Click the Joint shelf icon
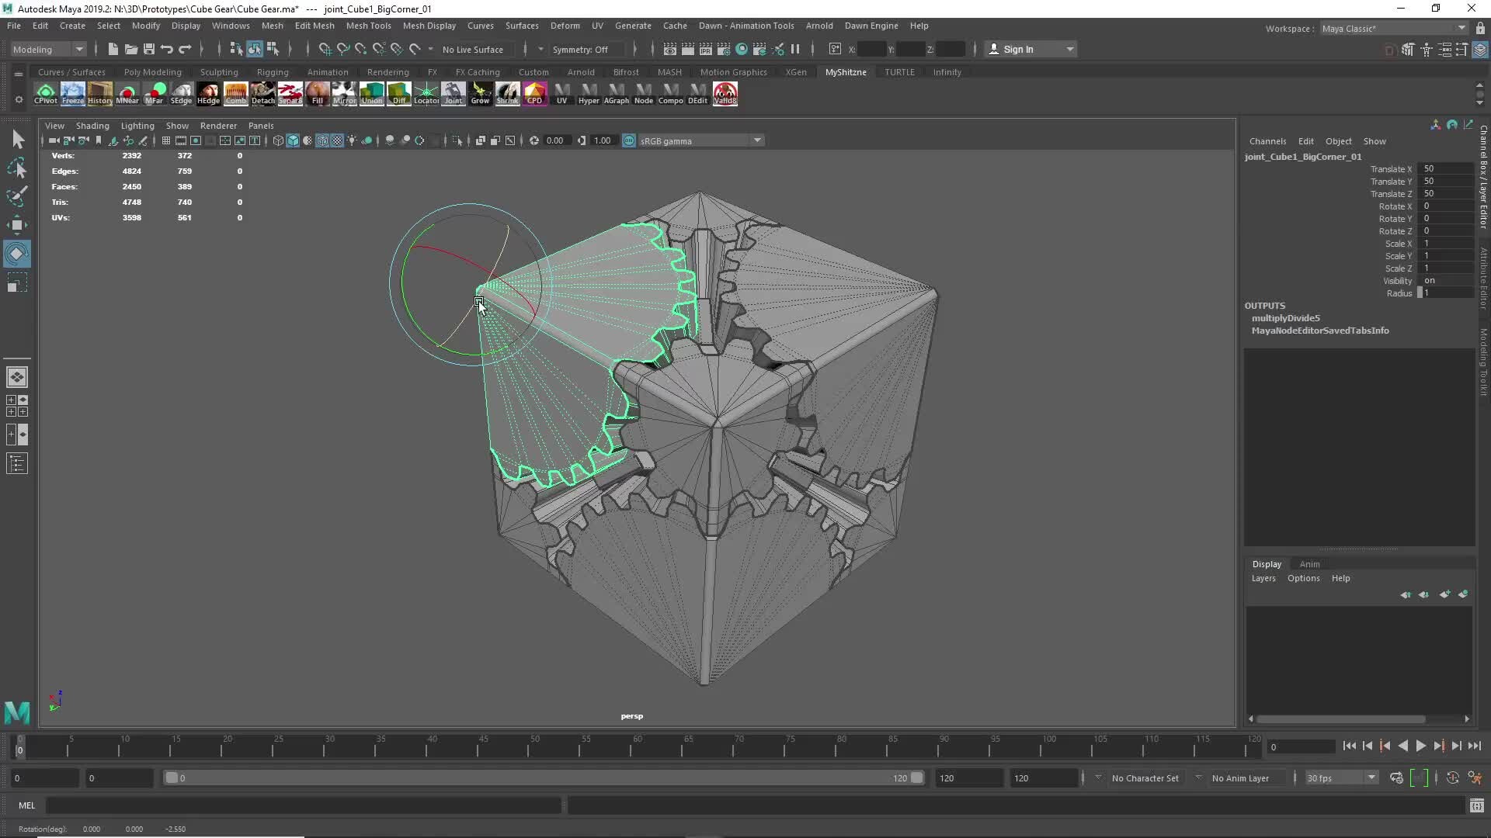This screenshot has width=1491, height=838. 453,93
